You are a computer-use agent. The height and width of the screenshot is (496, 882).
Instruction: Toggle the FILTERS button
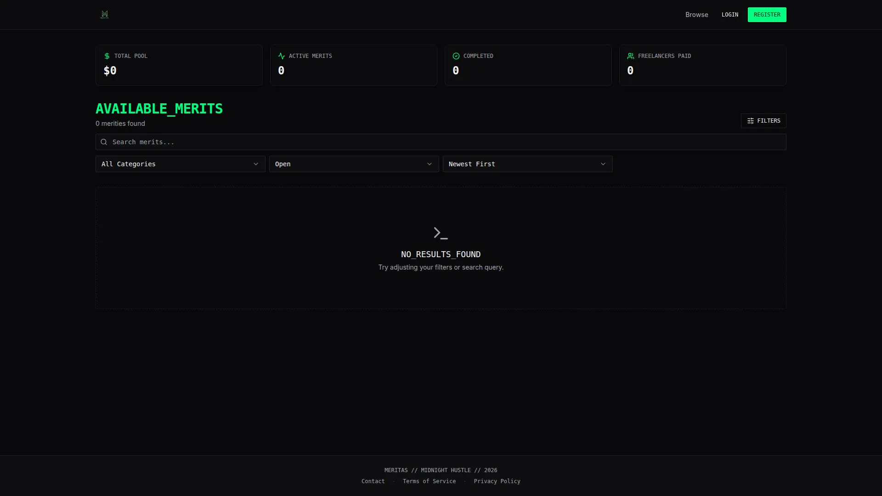pyautogui.click(x=763, y=121)
